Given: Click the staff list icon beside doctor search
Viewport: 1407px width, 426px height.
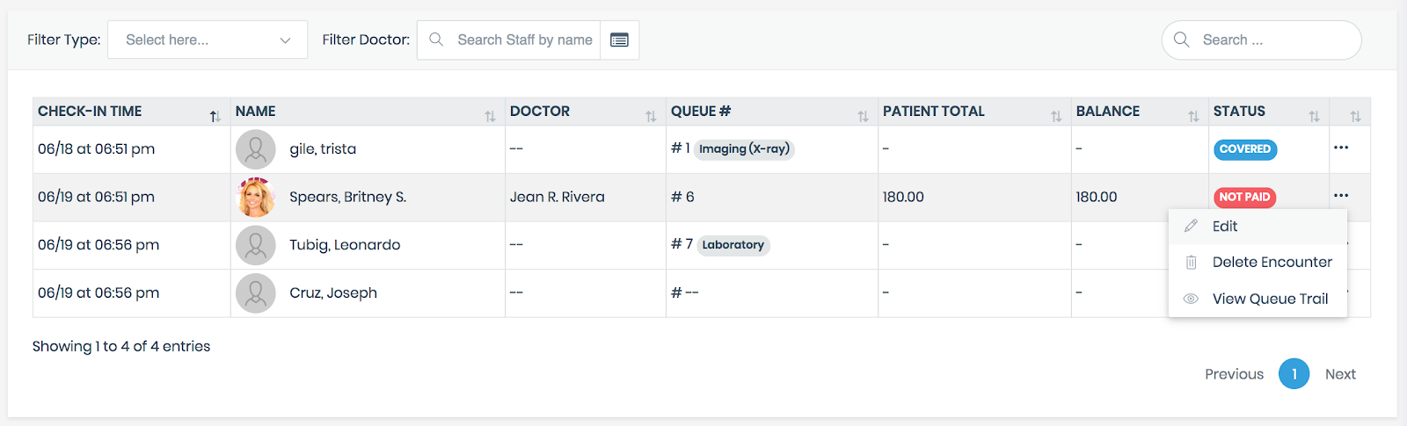Looking at the screenshot, I should coord(619,40).
